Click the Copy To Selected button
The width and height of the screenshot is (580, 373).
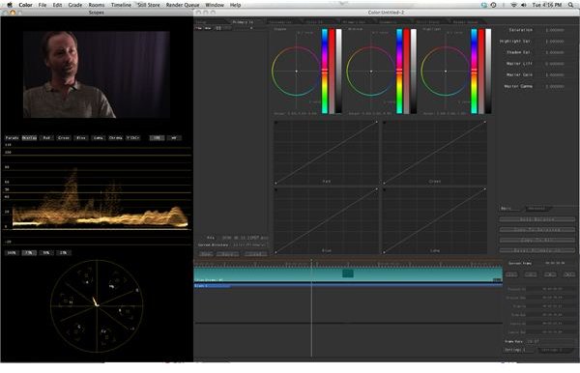coord(537,230)
